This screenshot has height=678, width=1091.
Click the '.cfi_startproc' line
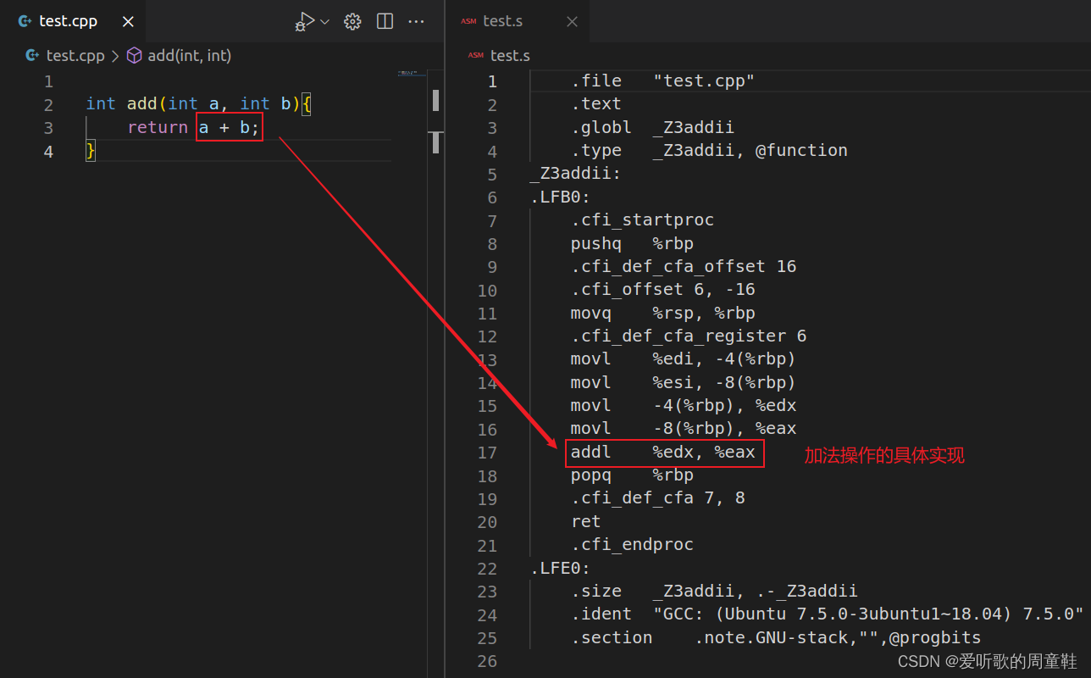pyautogui.click(x=642, y=220)
